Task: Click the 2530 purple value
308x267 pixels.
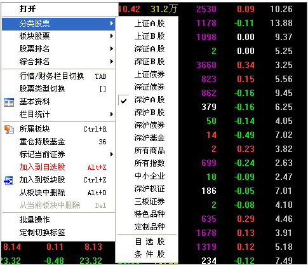Action: tap(206, 9)
